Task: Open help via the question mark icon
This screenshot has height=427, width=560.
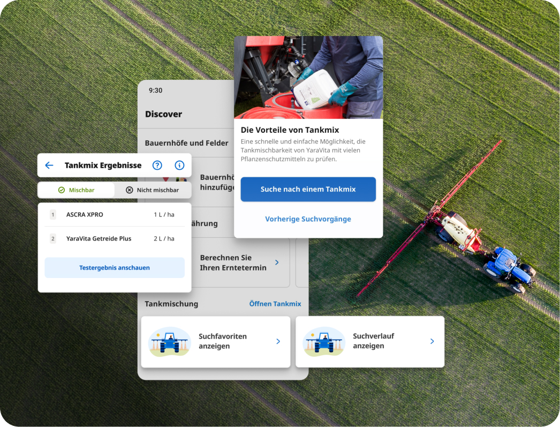Action: (x=157, y=166)
